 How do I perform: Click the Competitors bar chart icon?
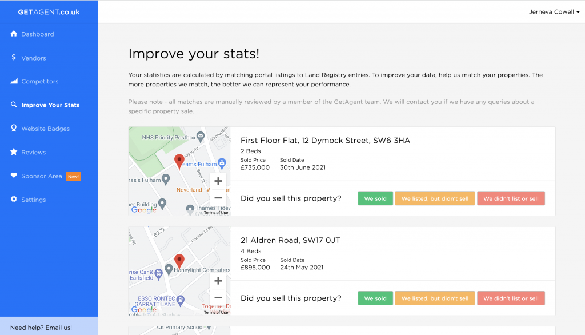(x=14, y=81)
